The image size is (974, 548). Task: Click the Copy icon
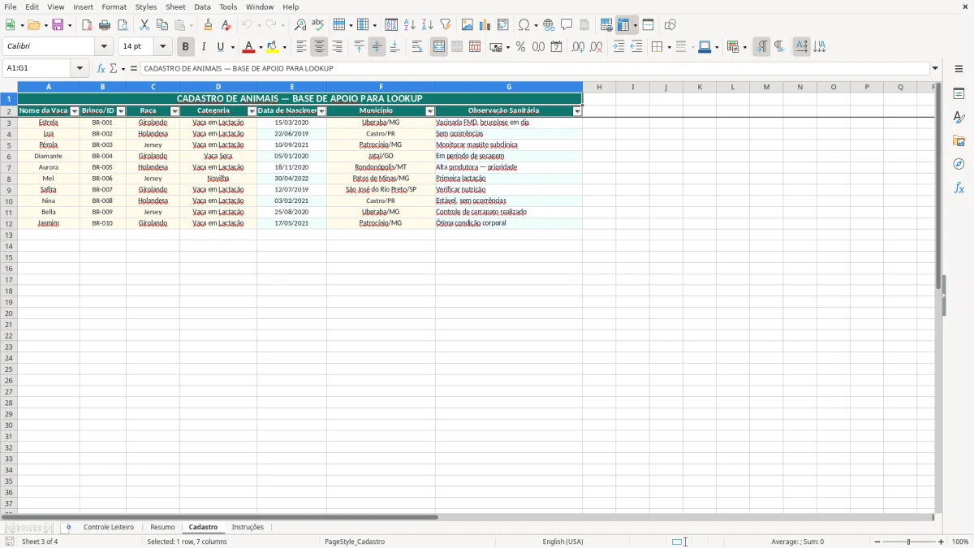162,25
